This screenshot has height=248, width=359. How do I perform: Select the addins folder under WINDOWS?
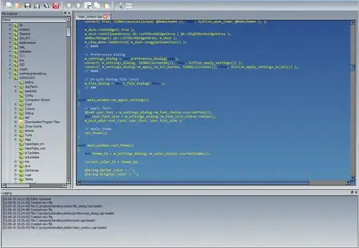click(29, 82)
